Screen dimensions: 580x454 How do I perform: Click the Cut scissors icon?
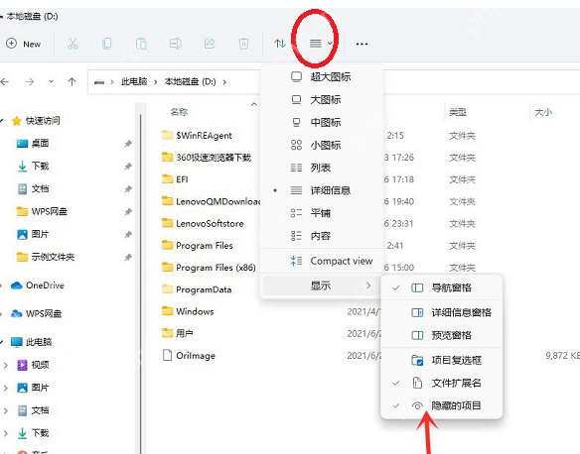tap(72, 44)
